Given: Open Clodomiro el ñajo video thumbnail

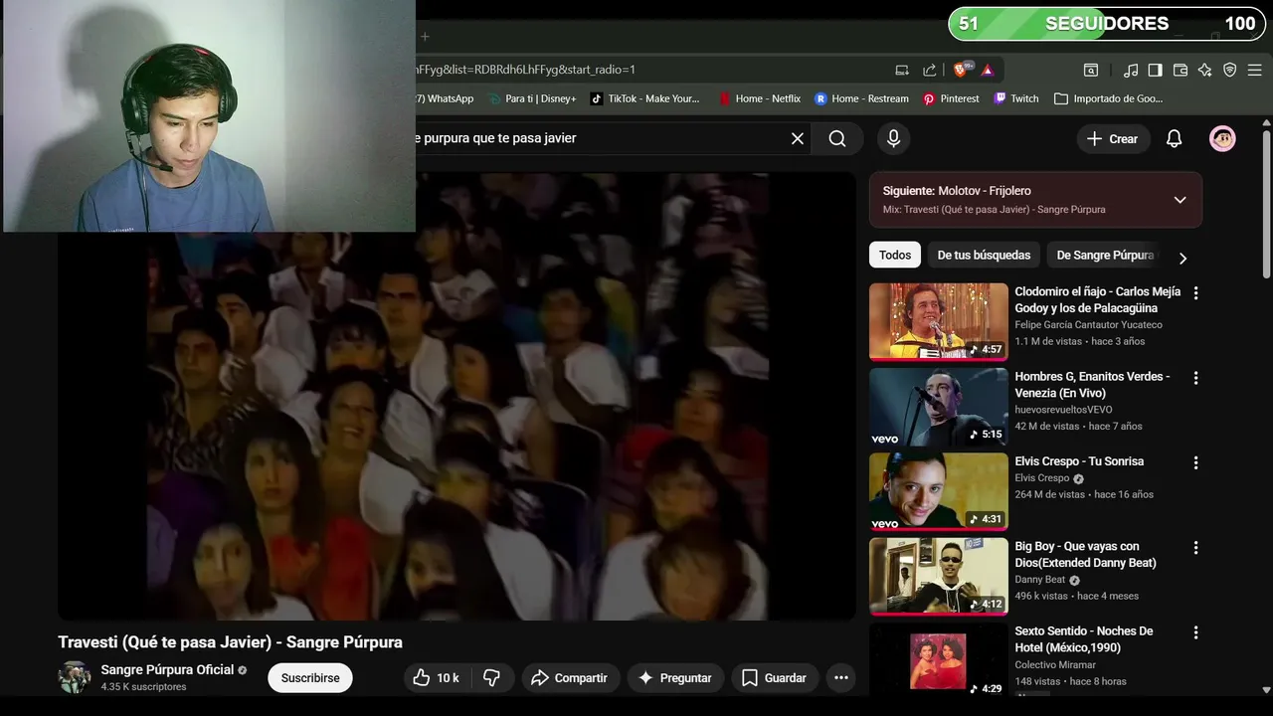Looking at the screenshot, I should (x=939, y=321).
